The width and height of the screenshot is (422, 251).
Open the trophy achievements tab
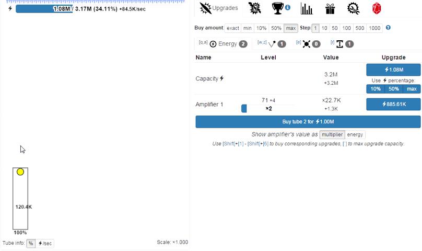pos(278,8)
